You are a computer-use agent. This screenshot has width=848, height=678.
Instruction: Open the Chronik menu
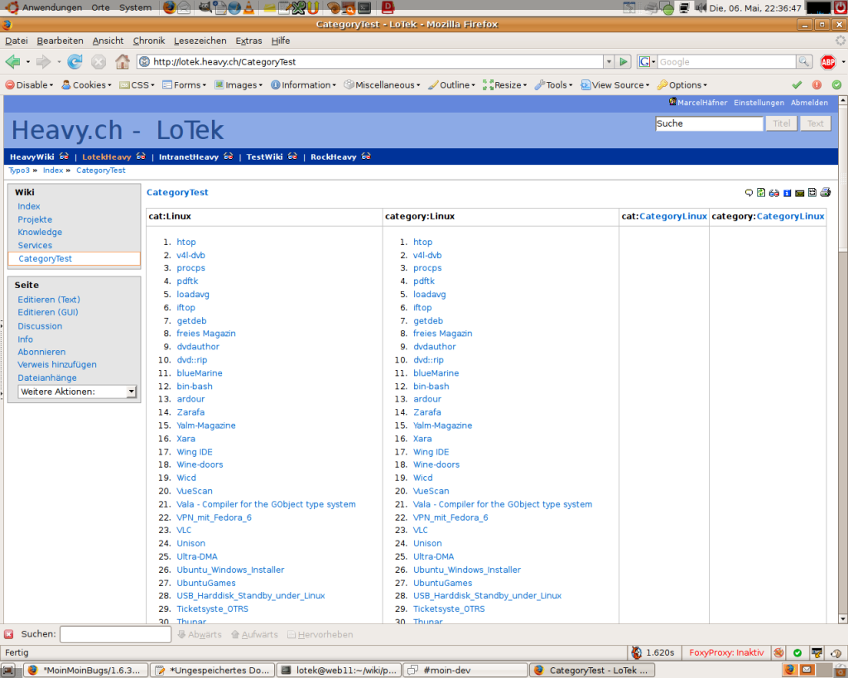point(149,41)
